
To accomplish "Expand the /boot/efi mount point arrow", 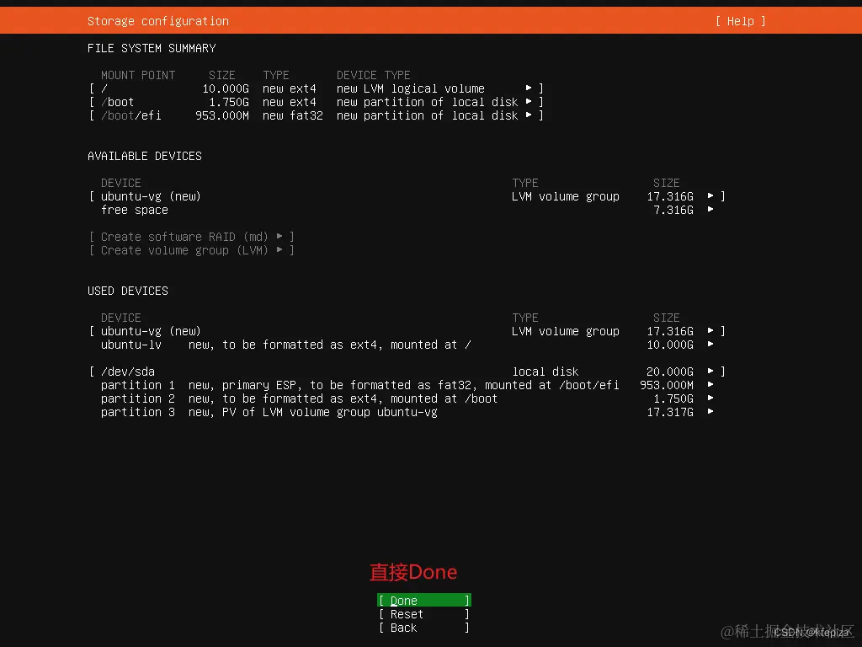I will 529,115.
